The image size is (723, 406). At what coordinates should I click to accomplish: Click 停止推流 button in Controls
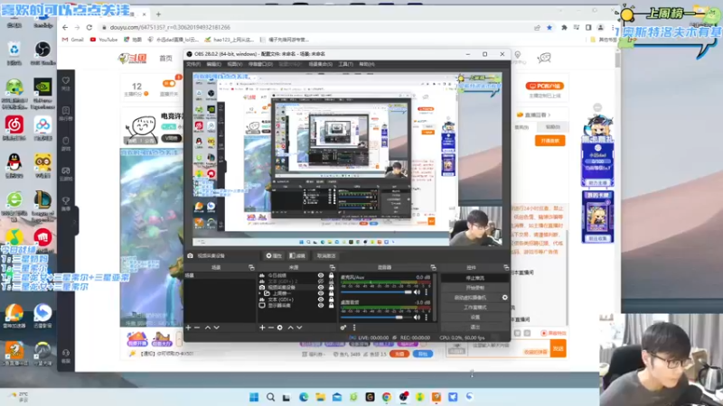474,278
